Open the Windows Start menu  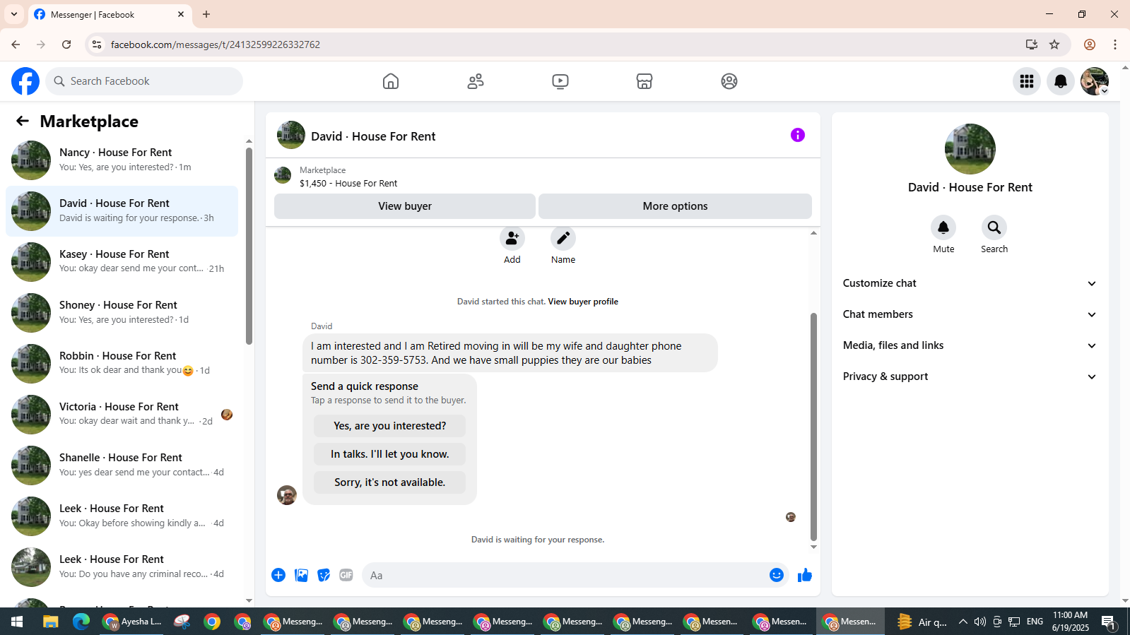coord(17,622)
